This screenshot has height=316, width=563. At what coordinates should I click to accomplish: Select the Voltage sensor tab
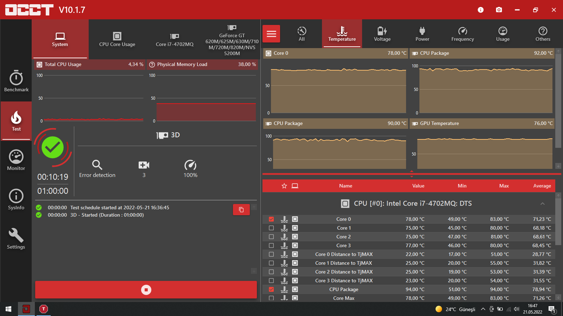pos(382,34)
